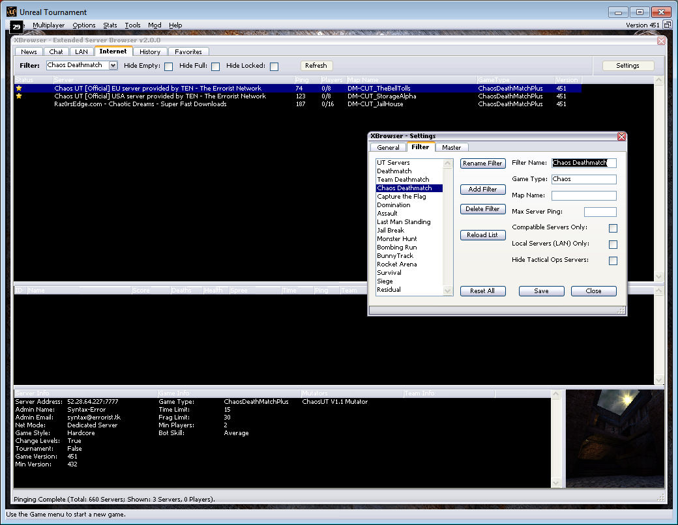
Task: Click the Game Type input field
Action: pyautogui.click(x=583, y=179)
